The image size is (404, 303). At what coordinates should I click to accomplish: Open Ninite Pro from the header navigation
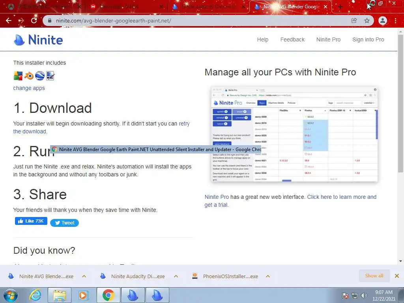[x=328, y=39]
